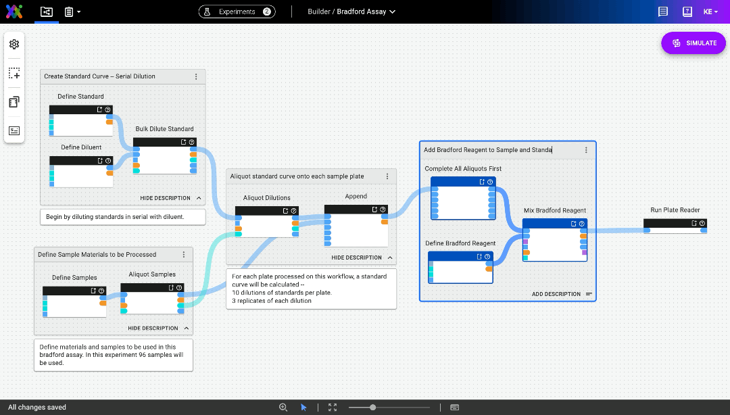730x415 pixels.
Task: Select the pointer tool in bottom bar
Action: (x=303, y=407)
